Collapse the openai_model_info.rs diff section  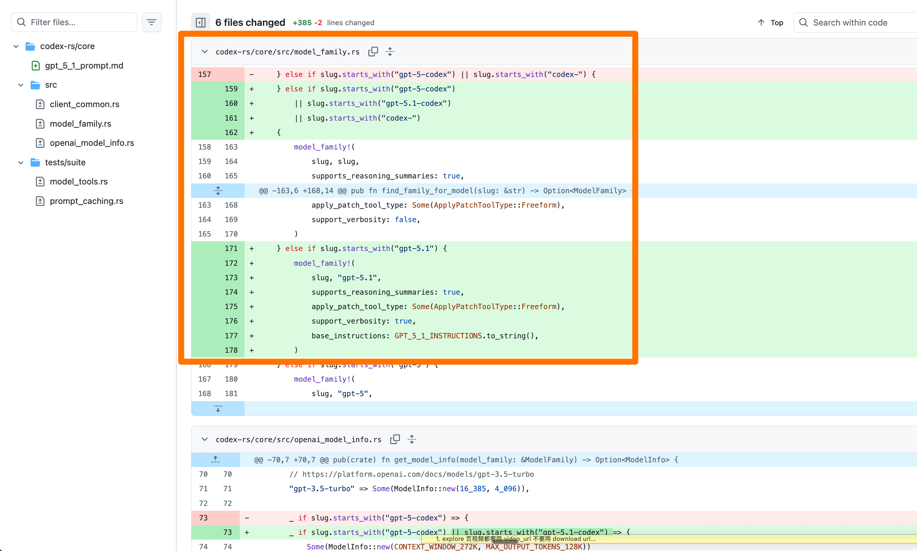click(205, 439)
